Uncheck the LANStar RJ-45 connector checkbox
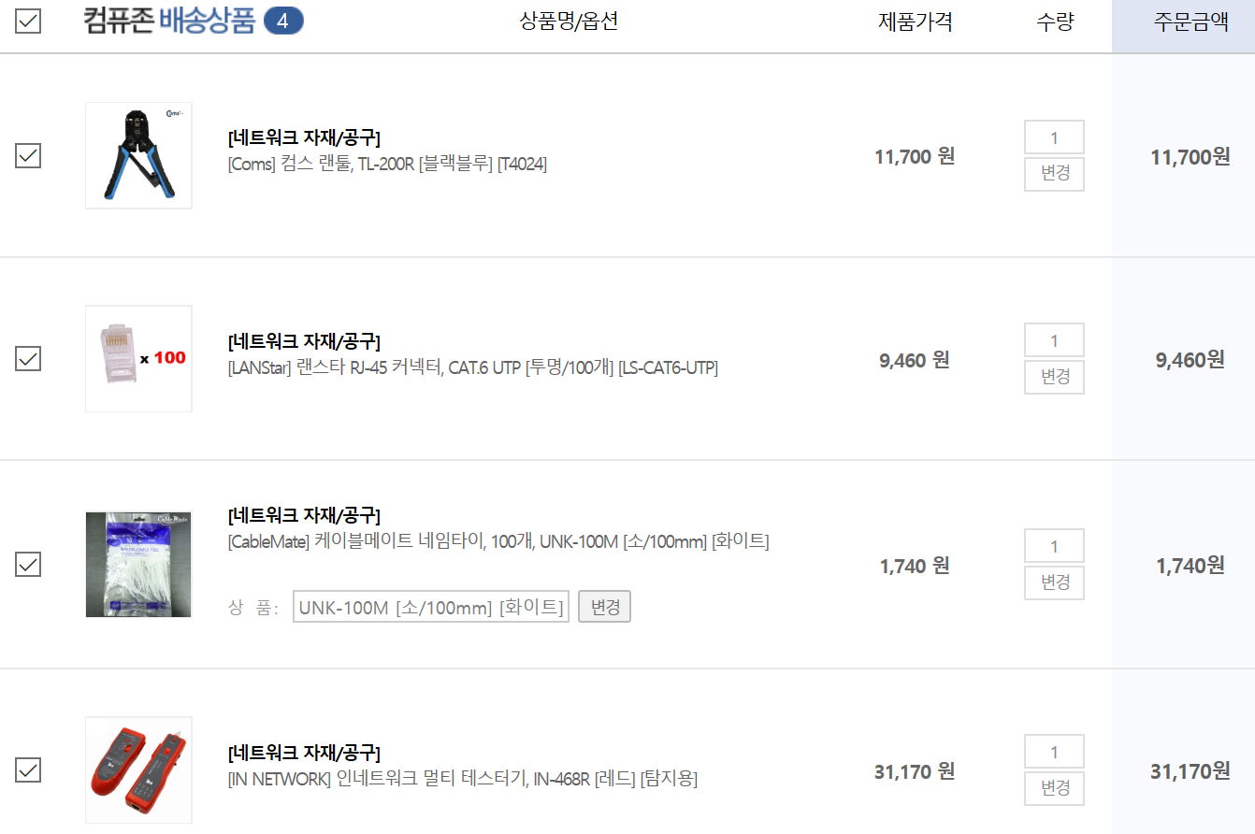 [28, 359]
